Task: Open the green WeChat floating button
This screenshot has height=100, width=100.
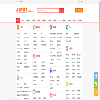Action: 96,84
